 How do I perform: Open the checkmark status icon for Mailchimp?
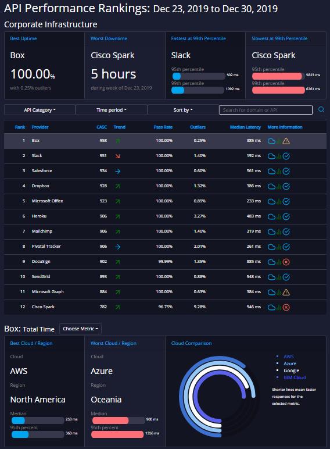point(286,231)
